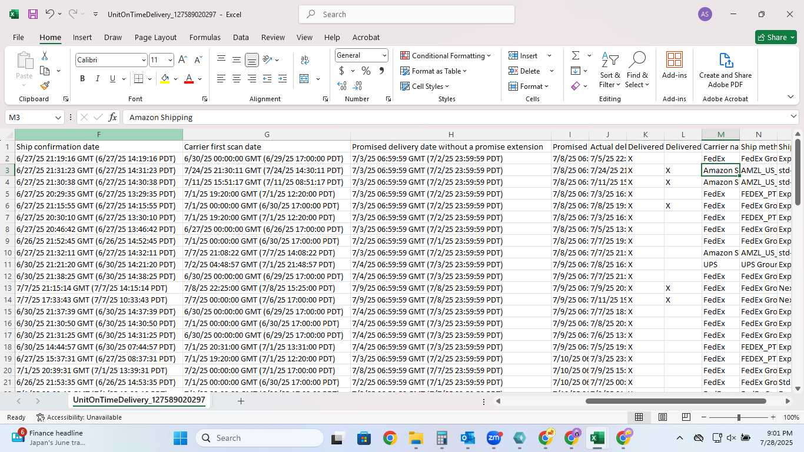Switch to Page Break Preview in status bar
804x452 pixels.
pos(686,417)
